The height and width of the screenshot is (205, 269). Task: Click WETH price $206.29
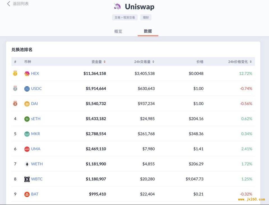point(196,164)
